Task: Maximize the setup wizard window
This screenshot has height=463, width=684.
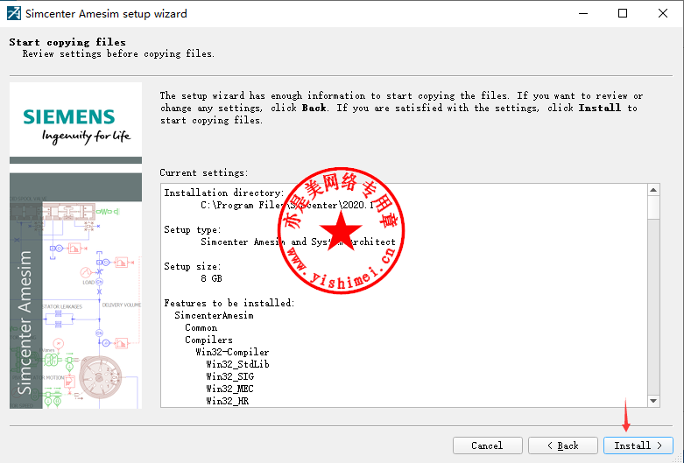Action: (623, 13)
